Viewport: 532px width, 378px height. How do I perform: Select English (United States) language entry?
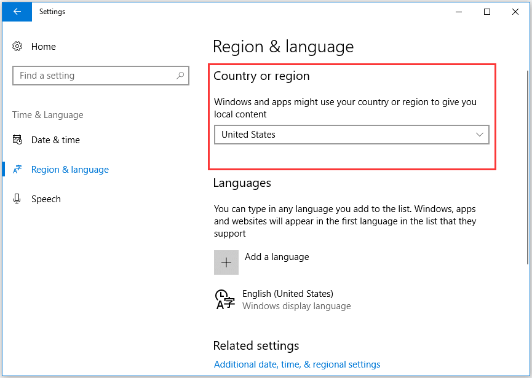[x=288, y=294]
